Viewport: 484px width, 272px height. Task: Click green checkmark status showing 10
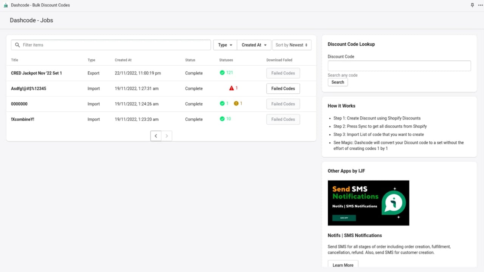click(222, 119)
